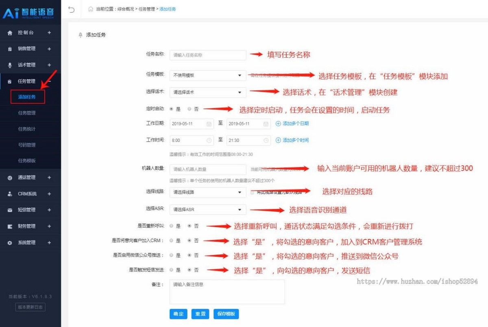Click the 添加多个时间 link
Screen dimensions: 488x327
296,140
